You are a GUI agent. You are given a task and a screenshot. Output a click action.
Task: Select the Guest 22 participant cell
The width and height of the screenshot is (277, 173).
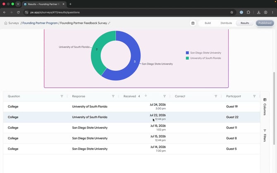click(x=232, y=117)
